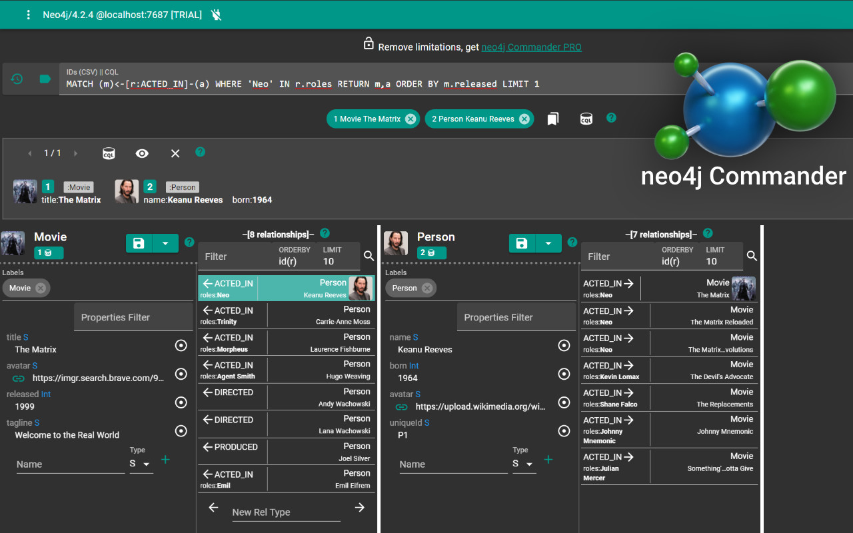The image size is (853, 533).
Task: Open help icon in results toolbar
Action: click(200, 152)
